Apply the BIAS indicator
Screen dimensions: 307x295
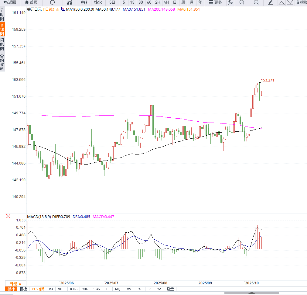tap(96, 289)
